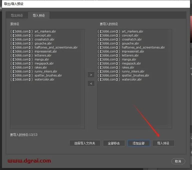Select the 导入预设 tab
The height and width of the screenshot is (170, 192).
tap(39, 15)
